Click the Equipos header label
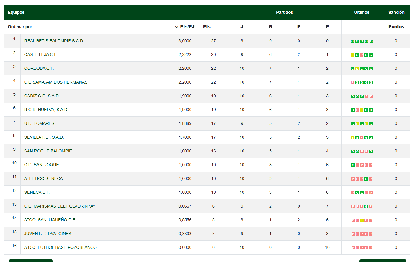410x262 pixels. pyautogui.click(x=16, y=12)
